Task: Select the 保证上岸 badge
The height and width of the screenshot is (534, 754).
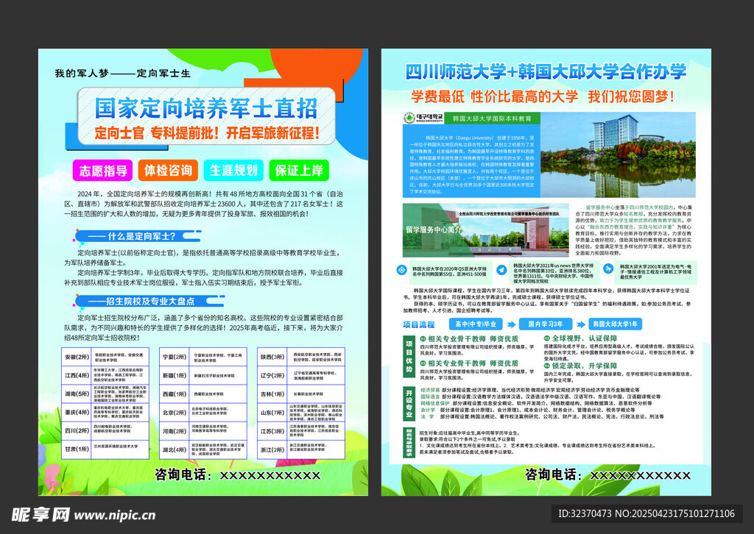Action: (x=299, y=171)
